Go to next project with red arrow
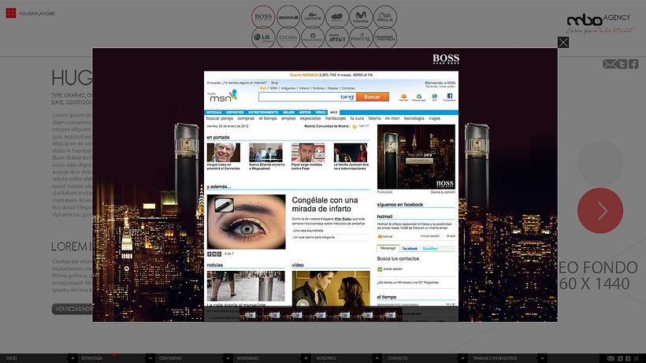Viewport: 646px width, 363px height. 600,211
